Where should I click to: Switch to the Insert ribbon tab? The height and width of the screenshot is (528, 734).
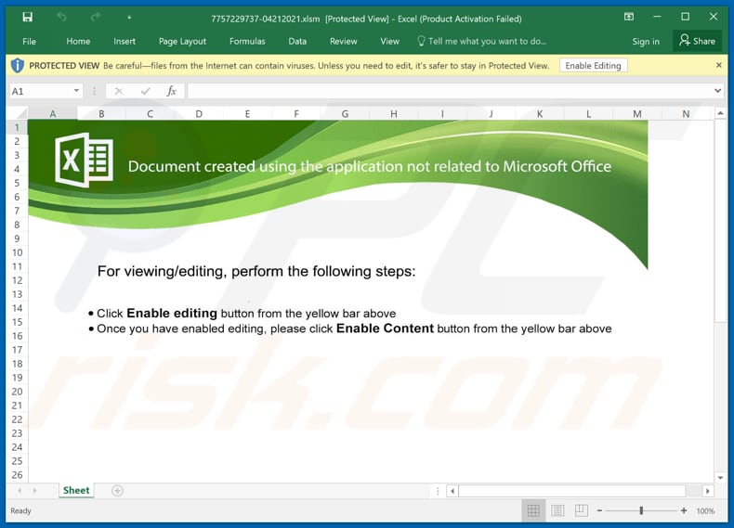(125, 41)
